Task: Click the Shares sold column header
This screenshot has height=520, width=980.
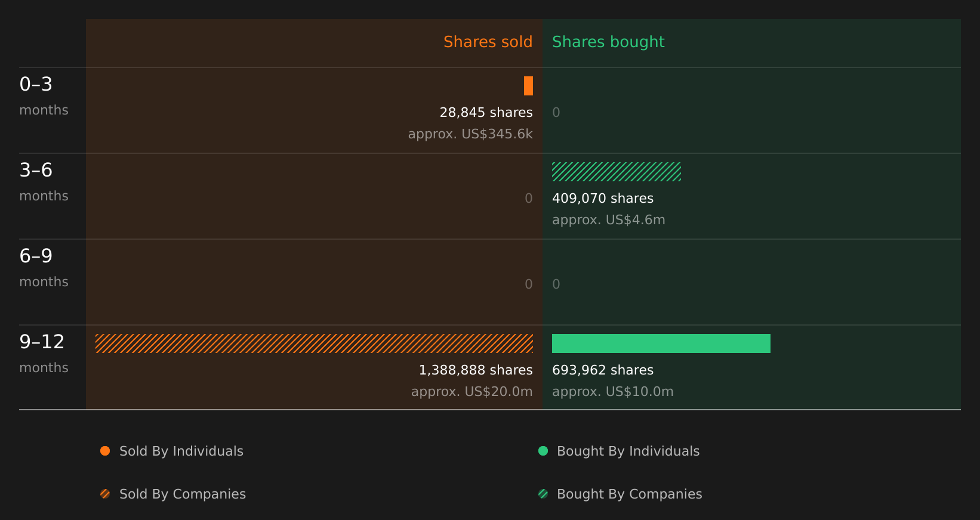Action: tap(488, 42)
